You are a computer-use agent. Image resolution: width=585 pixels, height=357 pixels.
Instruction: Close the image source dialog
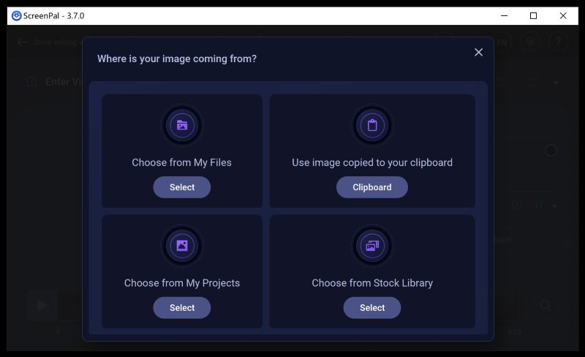coord(479,52)
